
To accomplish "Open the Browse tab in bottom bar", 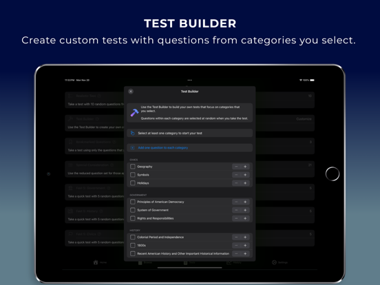I will pyautogui.click(x=145, y=262).
